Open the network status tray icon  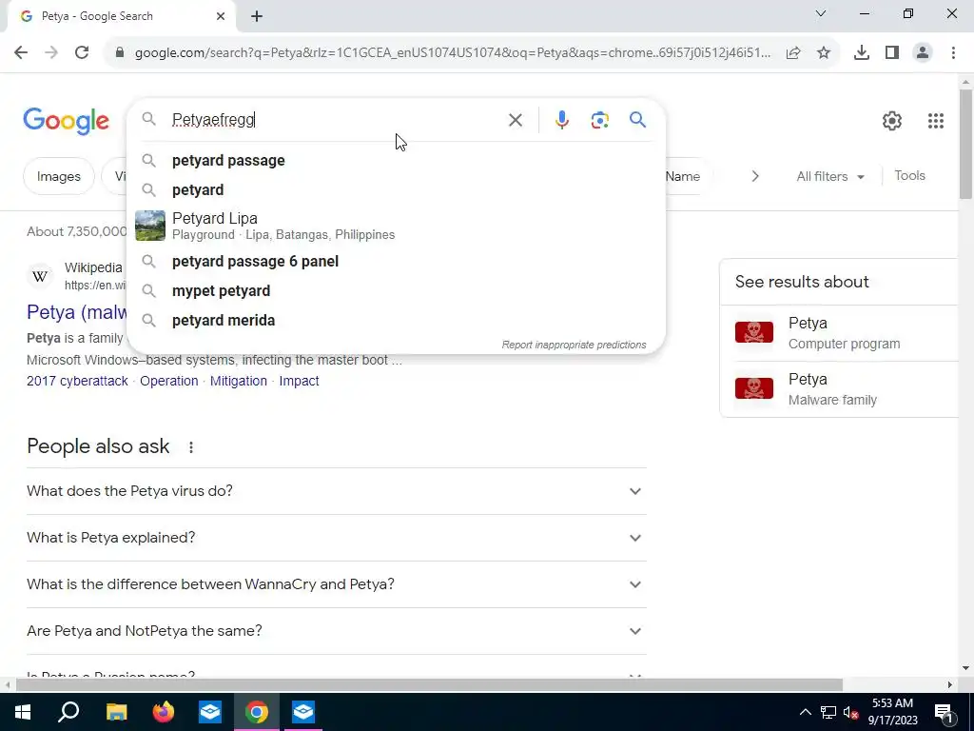click(828, 713)
